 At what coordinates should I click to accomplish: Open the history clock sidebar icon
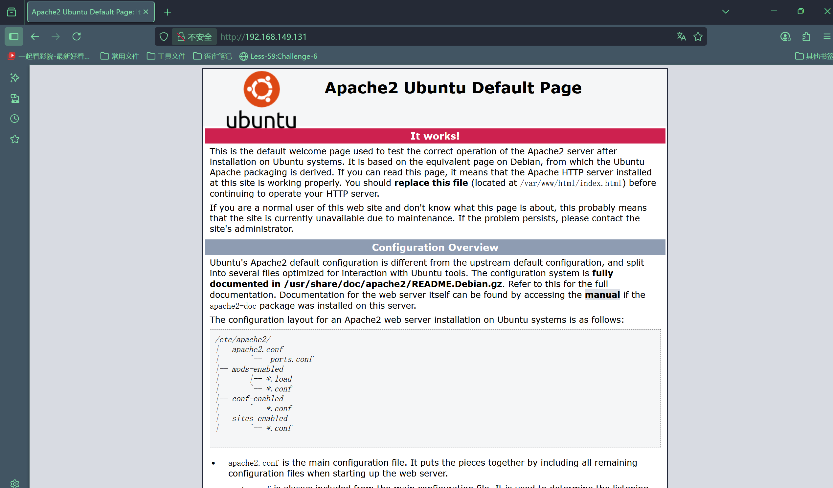click(x=14, y=119)
